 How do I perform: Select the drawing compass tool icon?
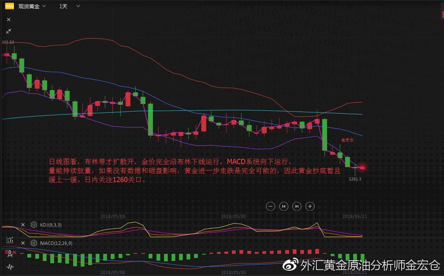pos(10,253)
